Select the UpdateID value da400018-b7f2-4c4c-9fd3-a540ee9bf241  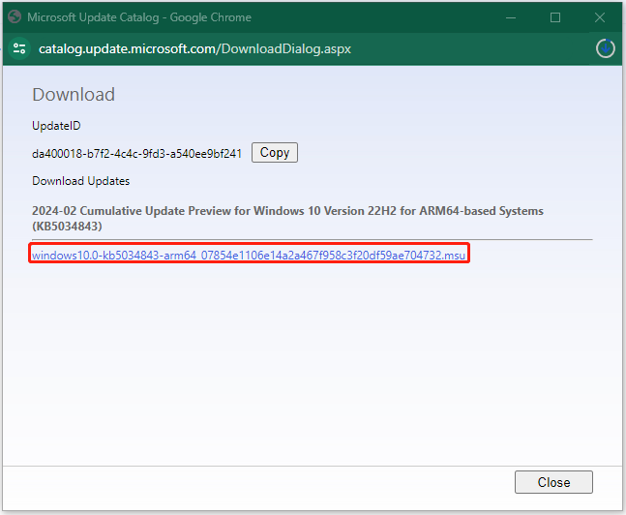[137, 154]
